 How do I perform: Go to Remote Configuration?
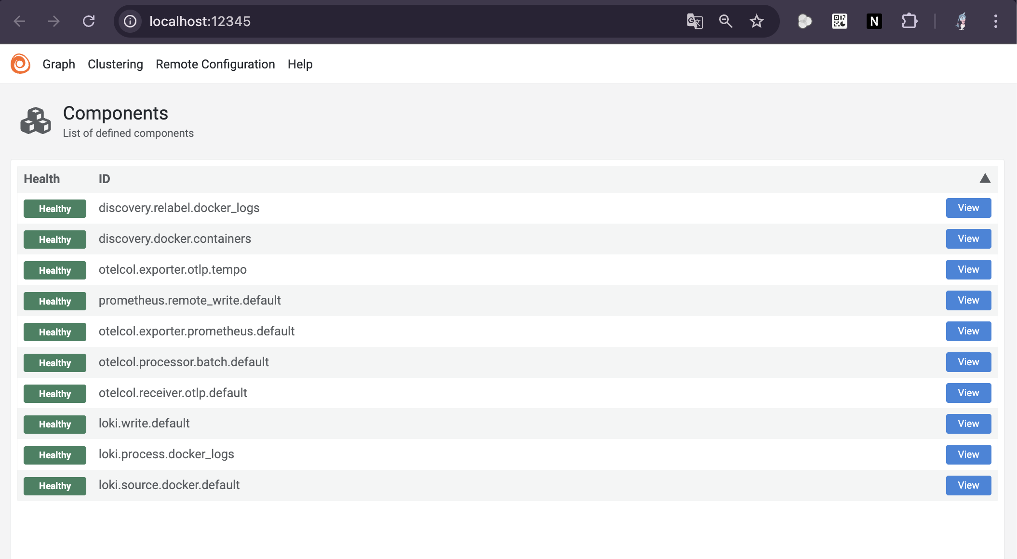215,64
